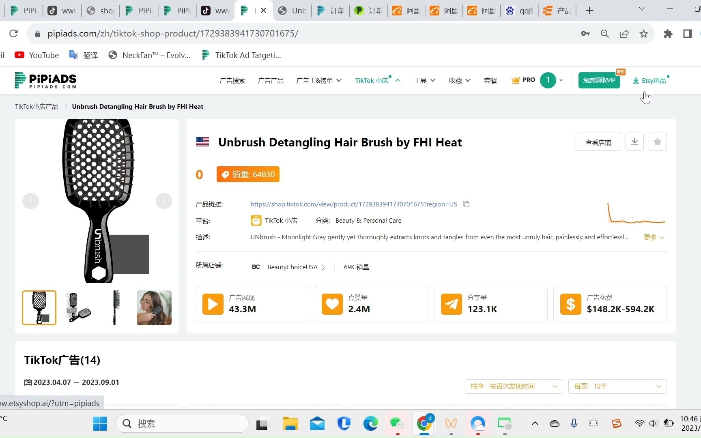Click the Windows taskbar search box
701x438 pixels.
coord(182,424)
